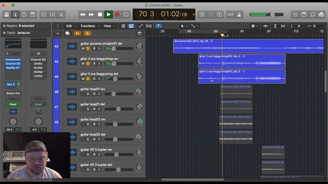Open the Compressor plug-in slot
This screenshot has height=184, width=328.
pyautogui.click(x=13, y=59)
